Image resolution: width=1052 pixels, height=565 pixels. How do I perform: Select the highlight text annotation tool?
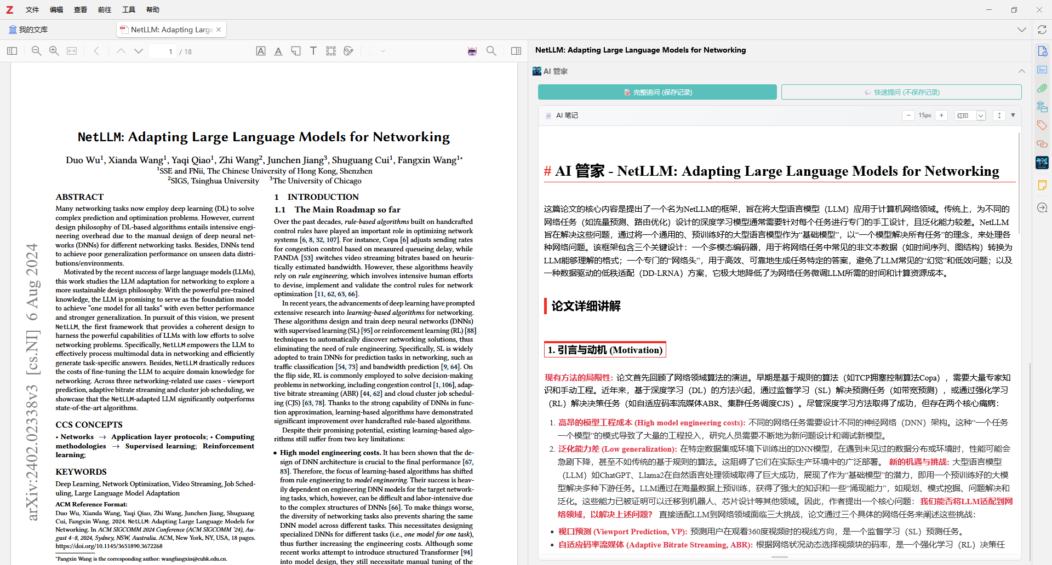tap(261, 51)
